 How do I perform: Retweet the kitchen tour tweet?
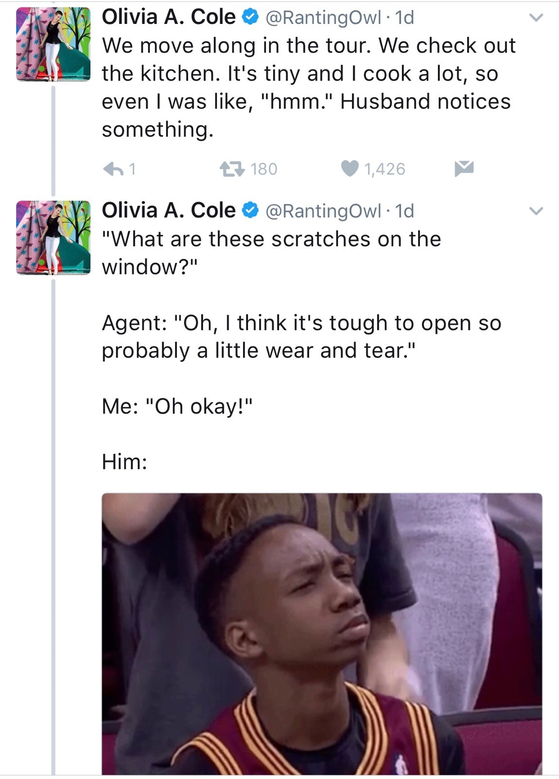232,169
